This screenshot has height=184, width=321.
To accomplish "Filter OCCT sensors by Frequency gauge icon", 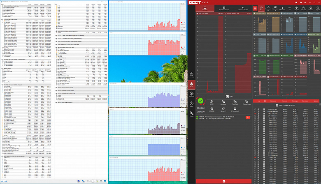I will coord(304,8).
